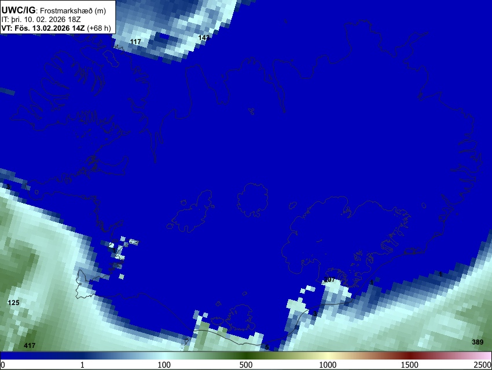This screenshot has height=370, width=492.
Task: Click the '0' label on the color scale
Action: (3, 365)
